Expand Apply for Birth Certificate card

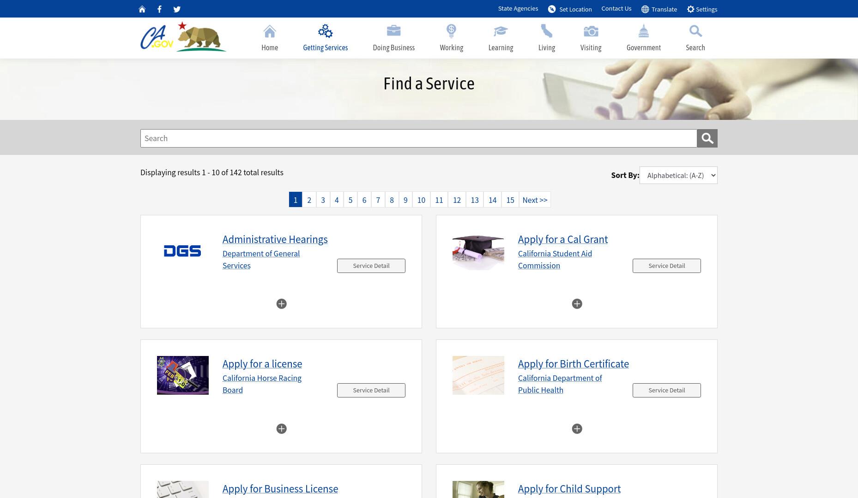(577, 429)
